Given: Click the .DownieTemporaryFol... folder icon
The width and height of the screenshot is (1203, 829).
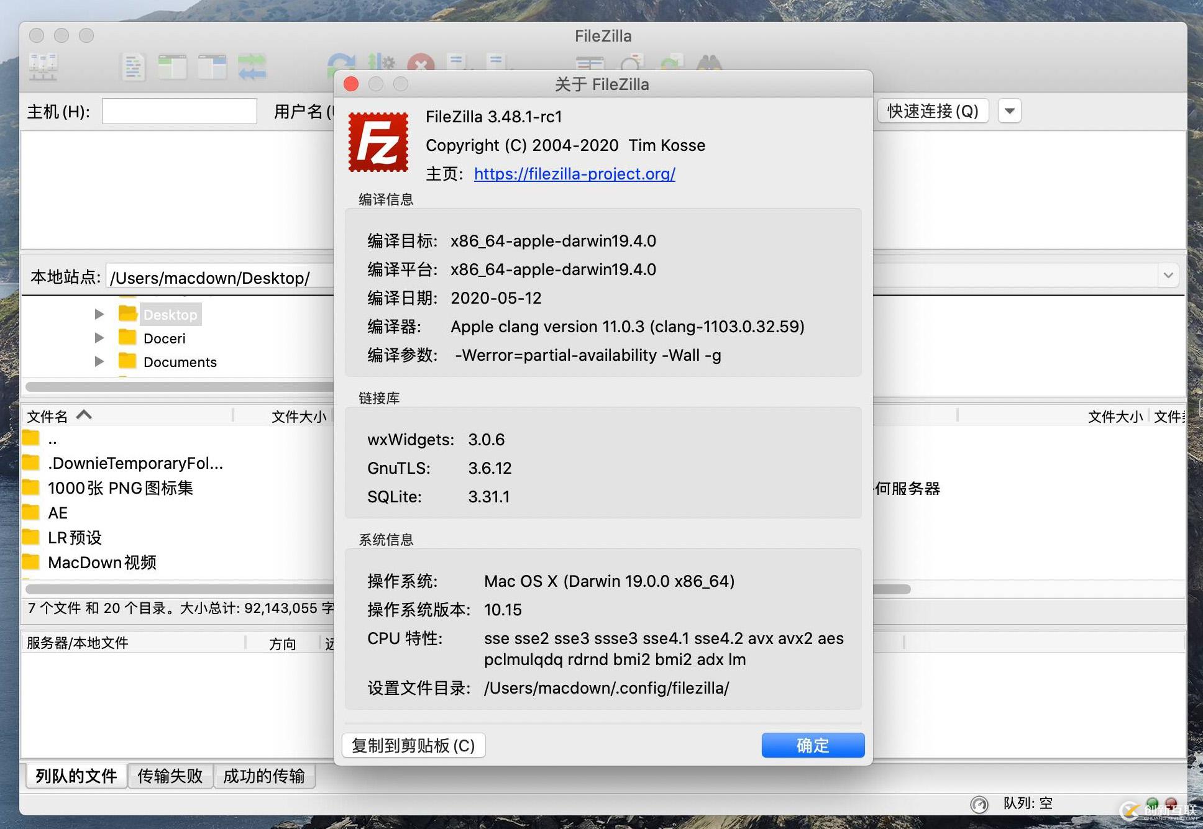Looking at the screenshot, I should pyautogui.click(x=30, y=463).
